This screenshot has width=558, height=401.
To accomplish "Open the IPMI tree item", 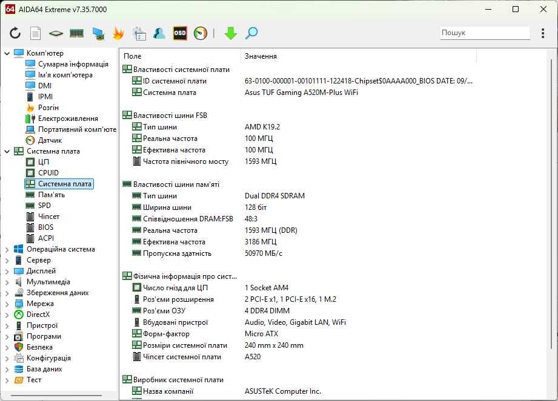I will (x=45, y=97).
